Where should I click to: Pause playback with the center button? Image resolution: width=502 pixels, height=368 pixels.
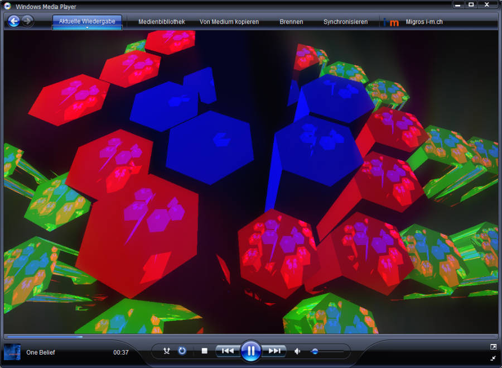[251, 351]
